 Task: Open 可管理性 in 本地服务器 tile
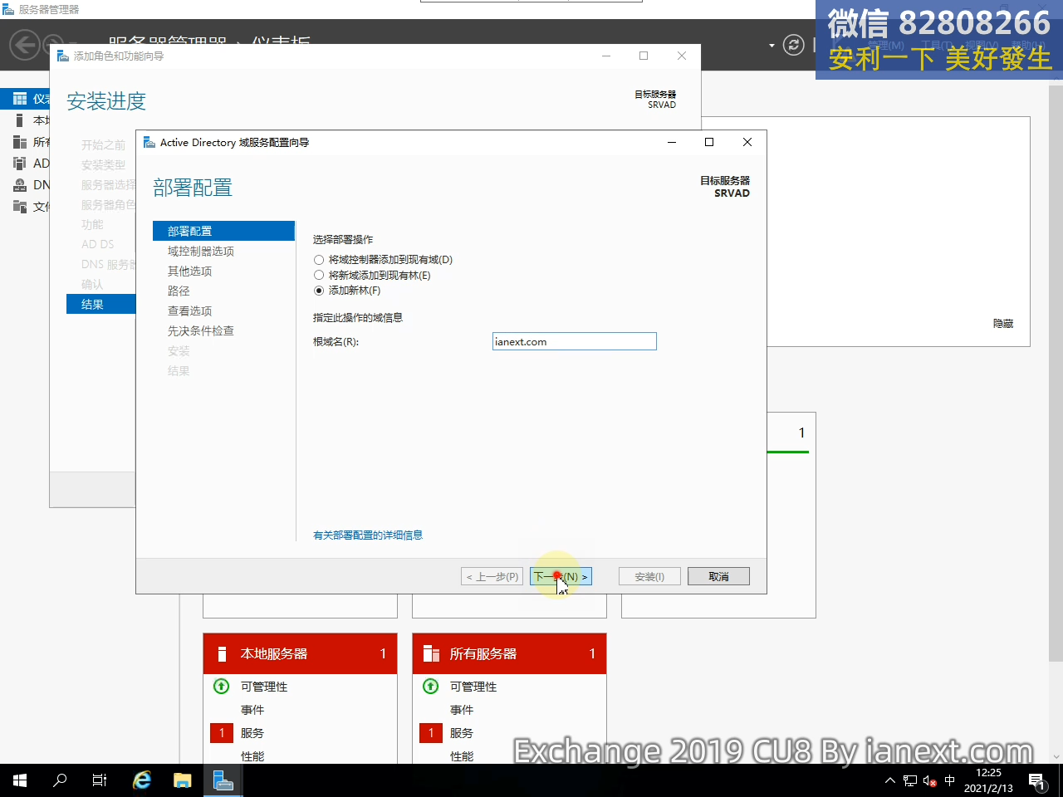[x=264, y=687]
